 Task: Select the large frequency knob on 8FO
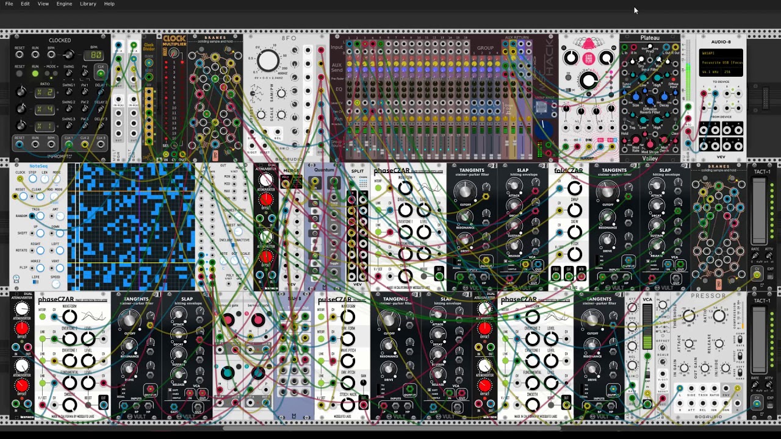pyautogui.click(x=268, y=60)
